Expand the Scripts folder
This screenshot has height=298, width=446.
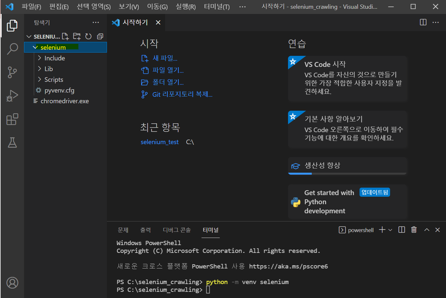point(66,80)
